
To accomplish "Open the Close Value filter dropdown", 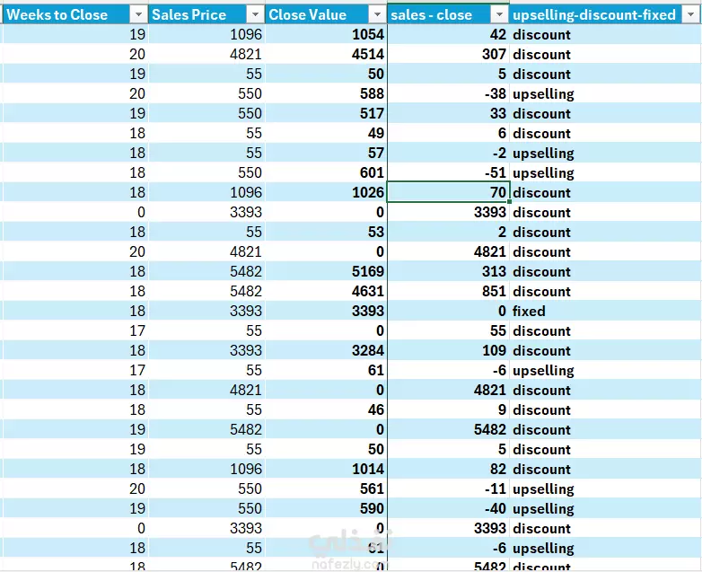I will [x=377, y=14].
